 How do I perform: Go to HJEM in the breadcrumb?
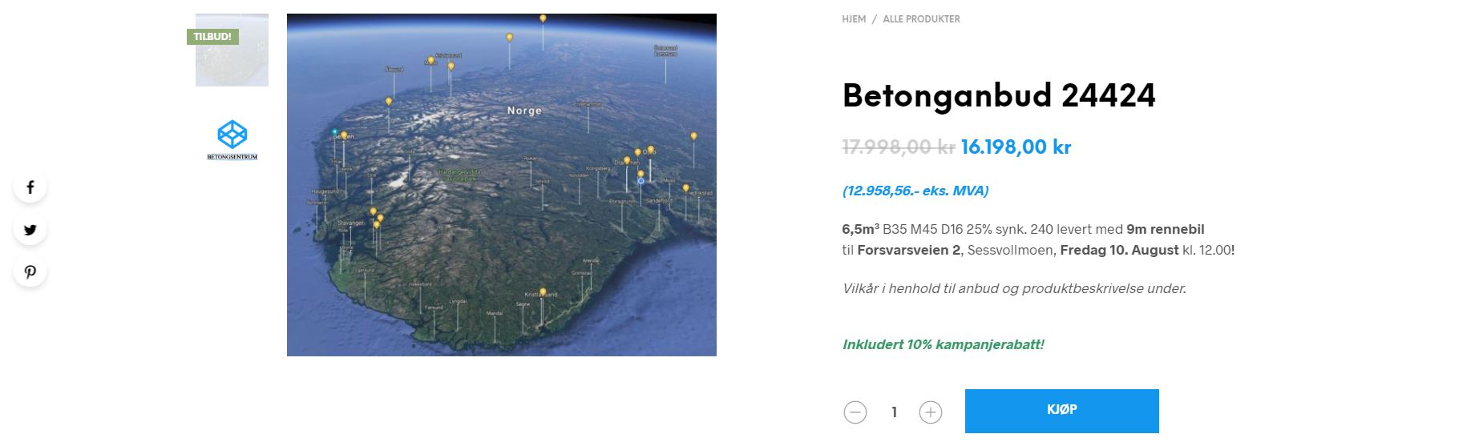click(x=854, y=19)
